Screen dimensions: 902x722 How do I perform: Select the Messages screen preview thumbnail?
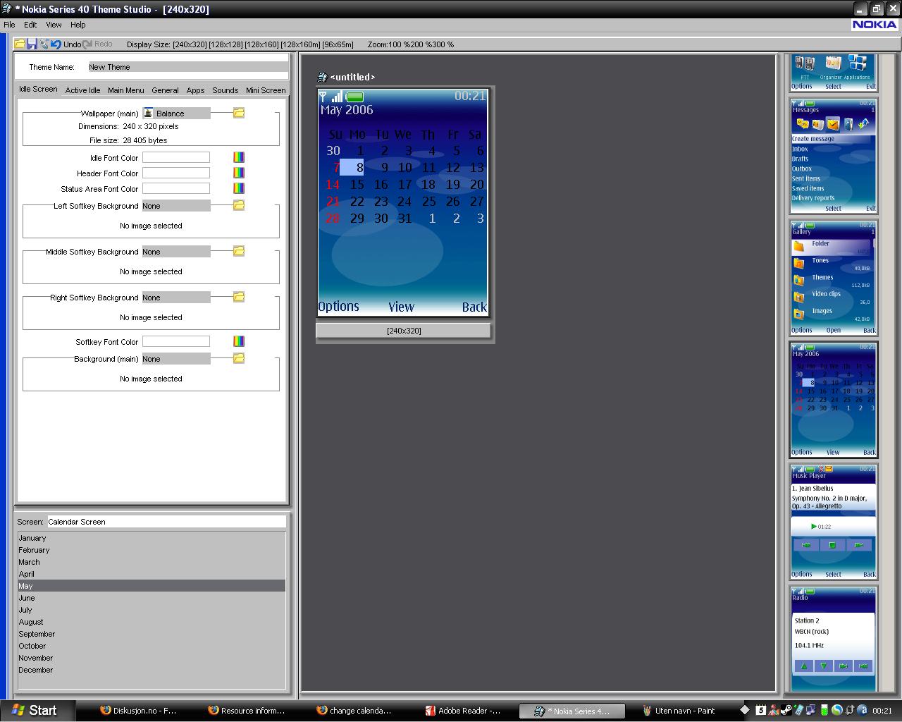pos(833,155)
